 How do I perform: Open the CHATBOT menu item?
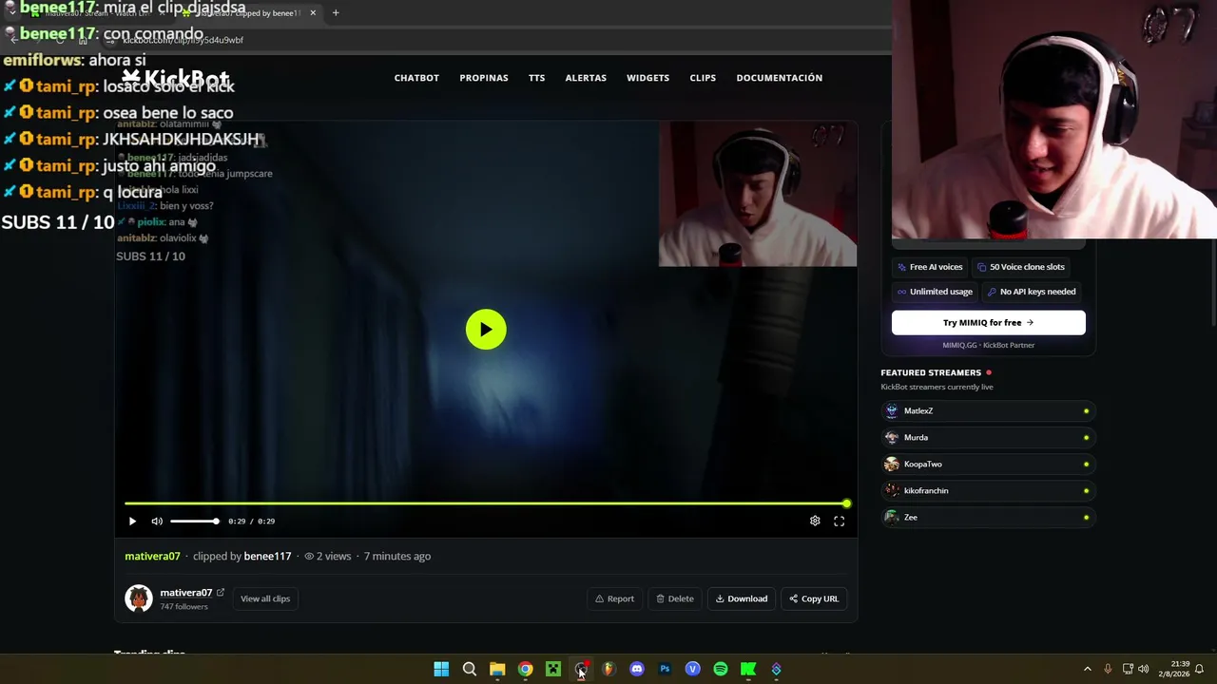pyautogui.click(x=416, y=78)
